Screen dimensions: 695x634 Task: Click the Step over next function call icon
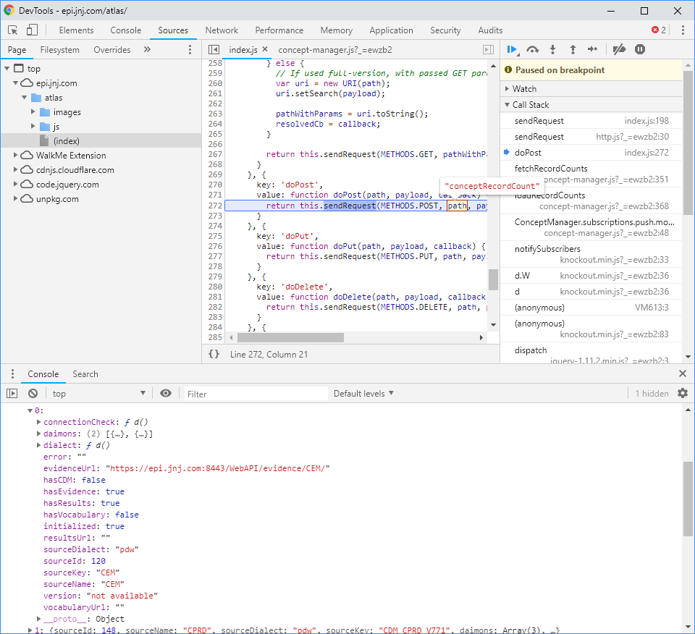(533, 49)
